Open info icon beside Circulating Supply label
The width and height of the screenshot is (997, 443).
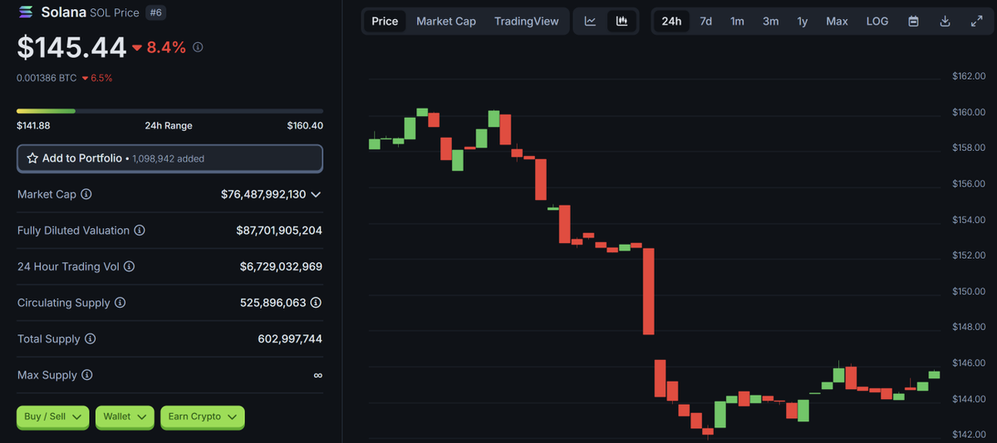tap(120, 303)
